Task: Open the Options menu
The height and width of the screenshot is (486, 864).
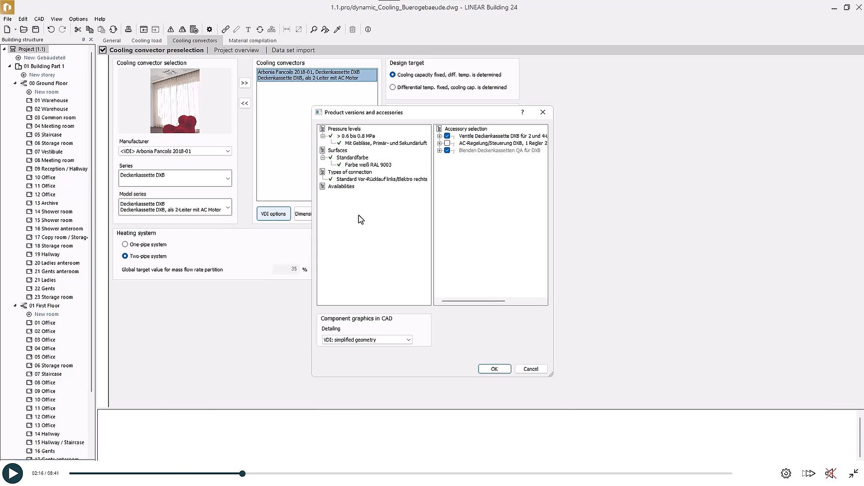Action: click(78, 19)
